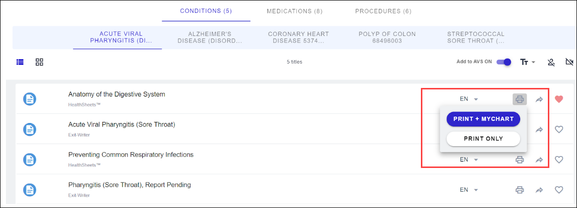Open EN language dropdown for Anatomy title
Image resolution: width=577 pixels, height=208 pixels.
tap(469, 99)
